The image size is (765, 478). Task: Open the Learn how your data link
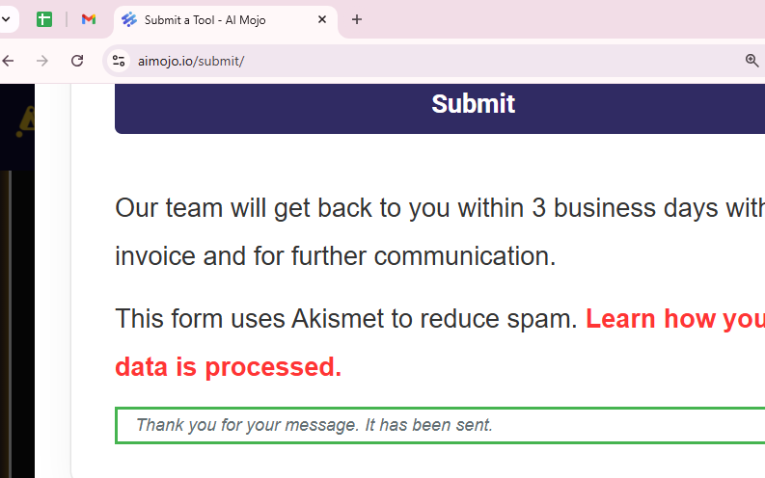[674, 318]
